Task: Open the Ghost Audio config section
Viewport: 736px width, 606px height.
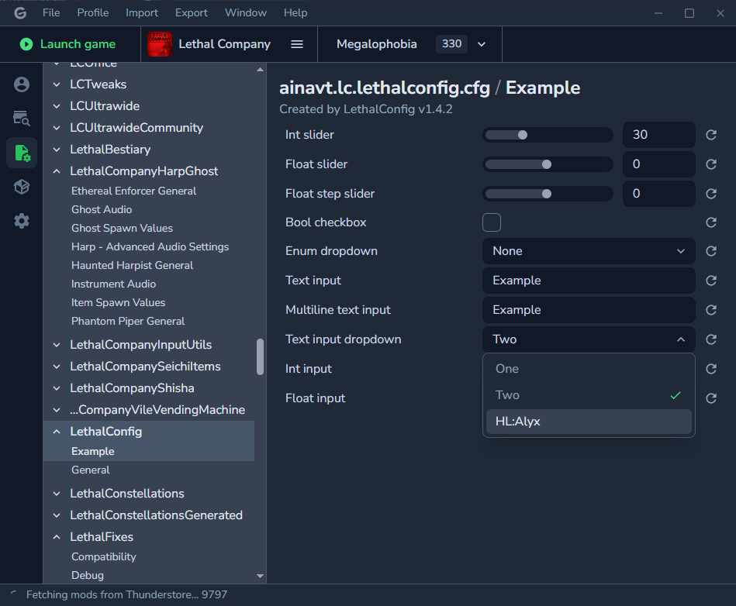Action: coord(102,210)
